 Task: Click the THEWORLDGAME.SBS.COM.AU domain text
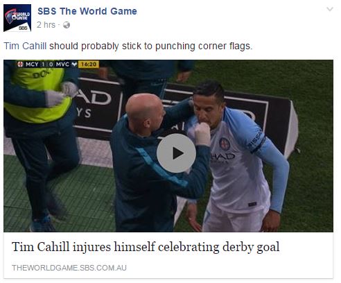point(69,268)
